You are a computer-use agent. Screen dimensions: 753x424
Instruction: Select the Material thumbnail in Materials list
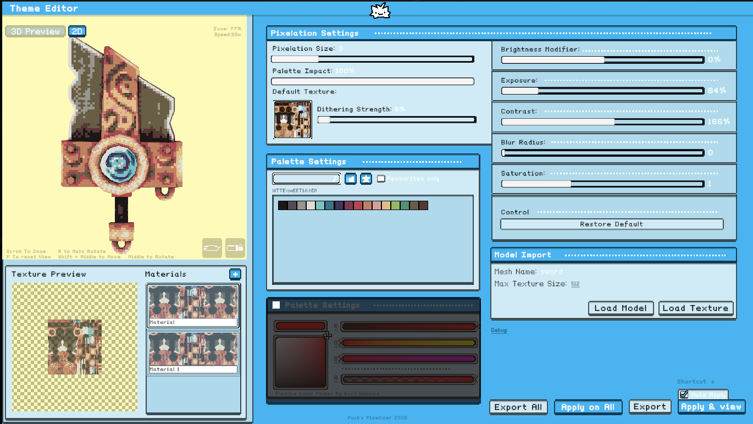(193, 306)
